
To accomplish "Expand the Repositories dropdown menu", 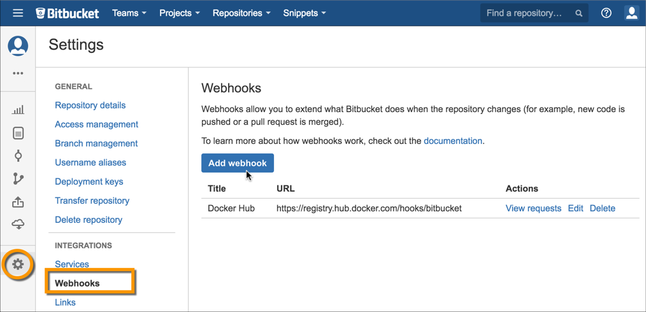I will 241,13.
